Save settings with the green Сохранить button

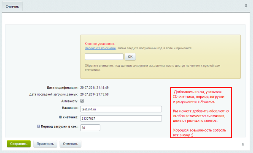(19, 144)
